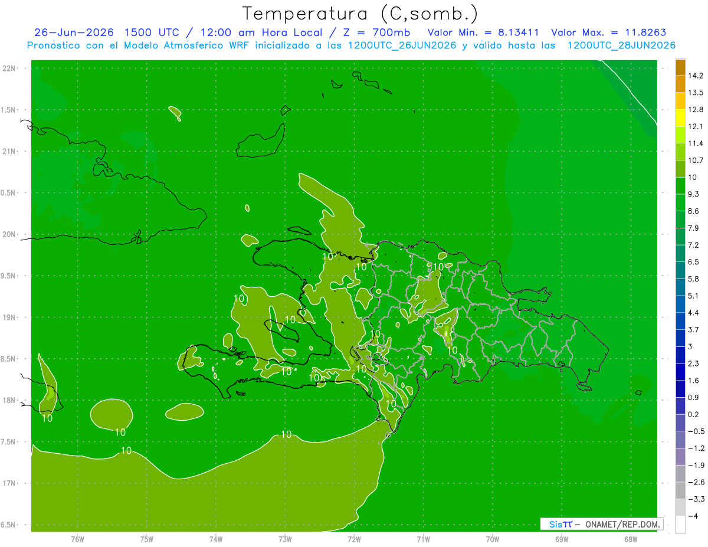Click the "21N" latitude axis label
The height and width of the screenshot is (547, 708).
click(x=9, y=152)
